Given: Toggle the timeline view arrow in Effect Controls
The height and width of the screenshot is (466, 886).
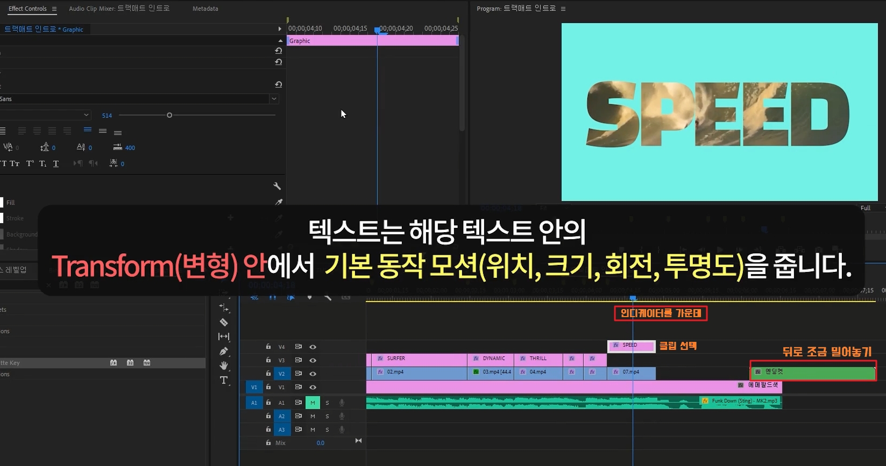Looking at the screenshot, I should (x=280, y=29).
